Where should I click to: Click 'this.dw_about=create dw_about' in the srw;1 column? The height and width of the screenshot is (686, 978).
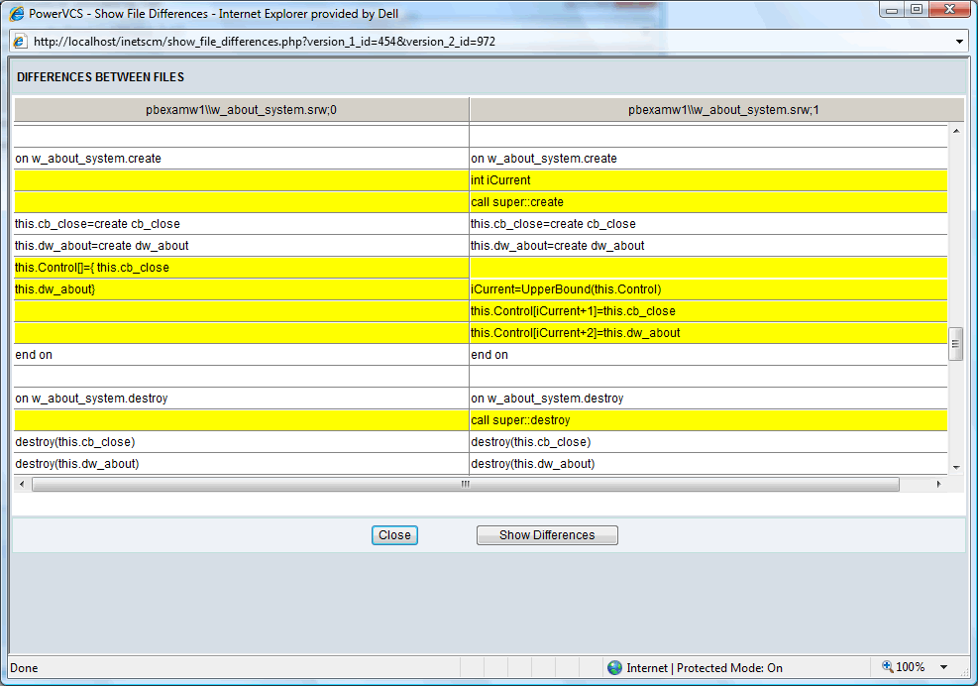pyautogui.click(x=558, y=246)
